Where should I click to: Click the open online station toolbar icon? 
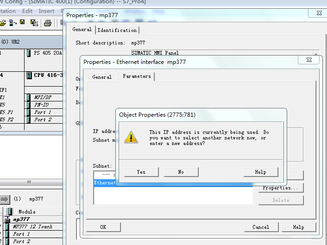pyautogui.click(x=13, y=23)
